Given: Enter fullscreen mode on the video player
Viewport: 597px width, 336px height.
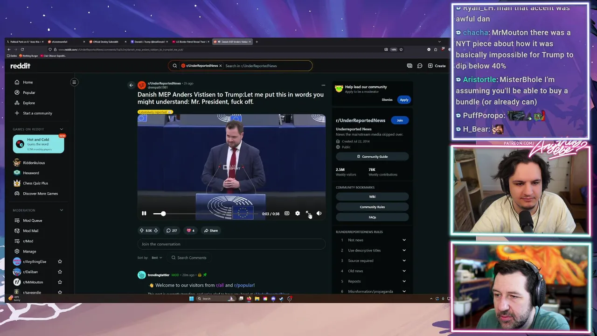Looking at the screenshot, I should 308,213.
